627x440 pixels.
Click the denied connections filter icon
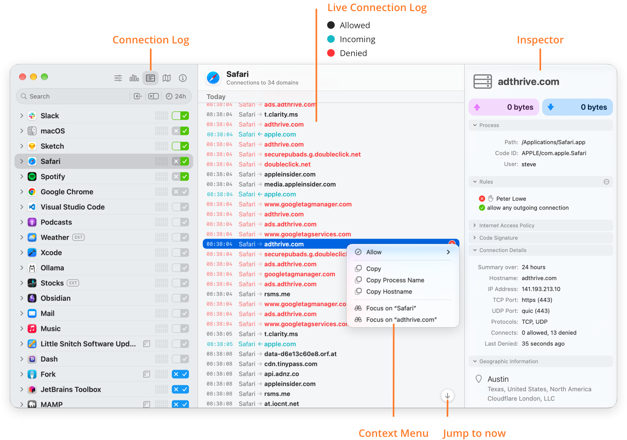click(153, 96)
